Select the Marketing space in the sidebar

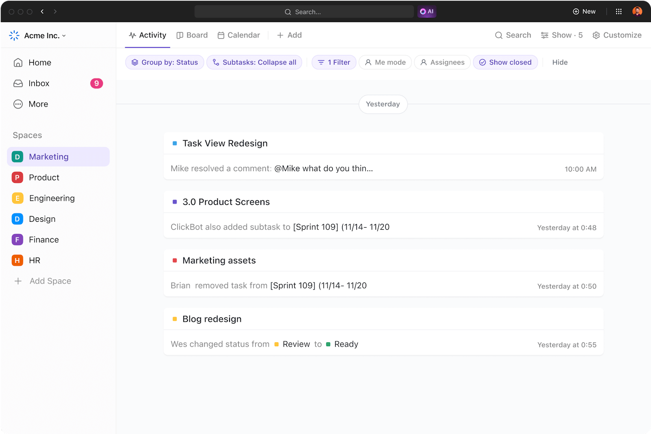48,156
